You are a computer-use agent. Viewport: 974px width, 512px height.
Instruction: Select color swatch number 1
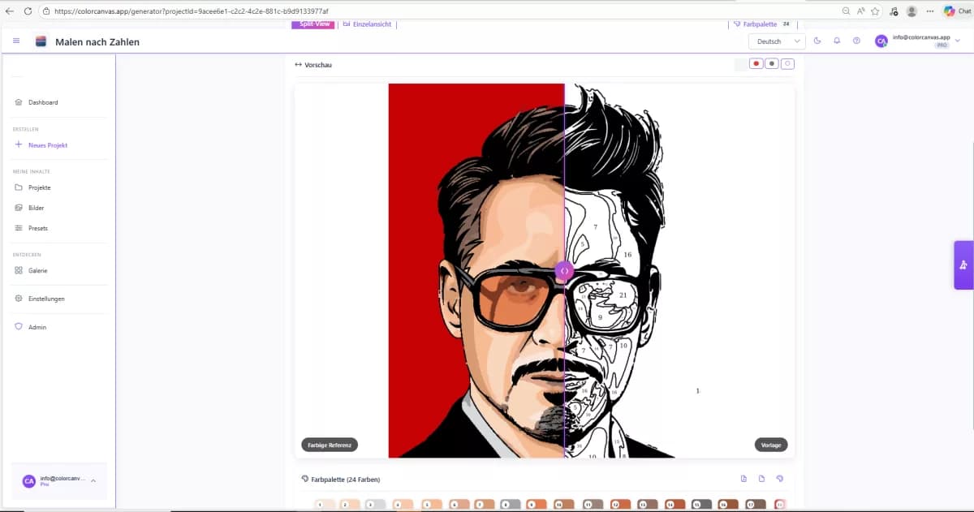[x=324, y=505]
